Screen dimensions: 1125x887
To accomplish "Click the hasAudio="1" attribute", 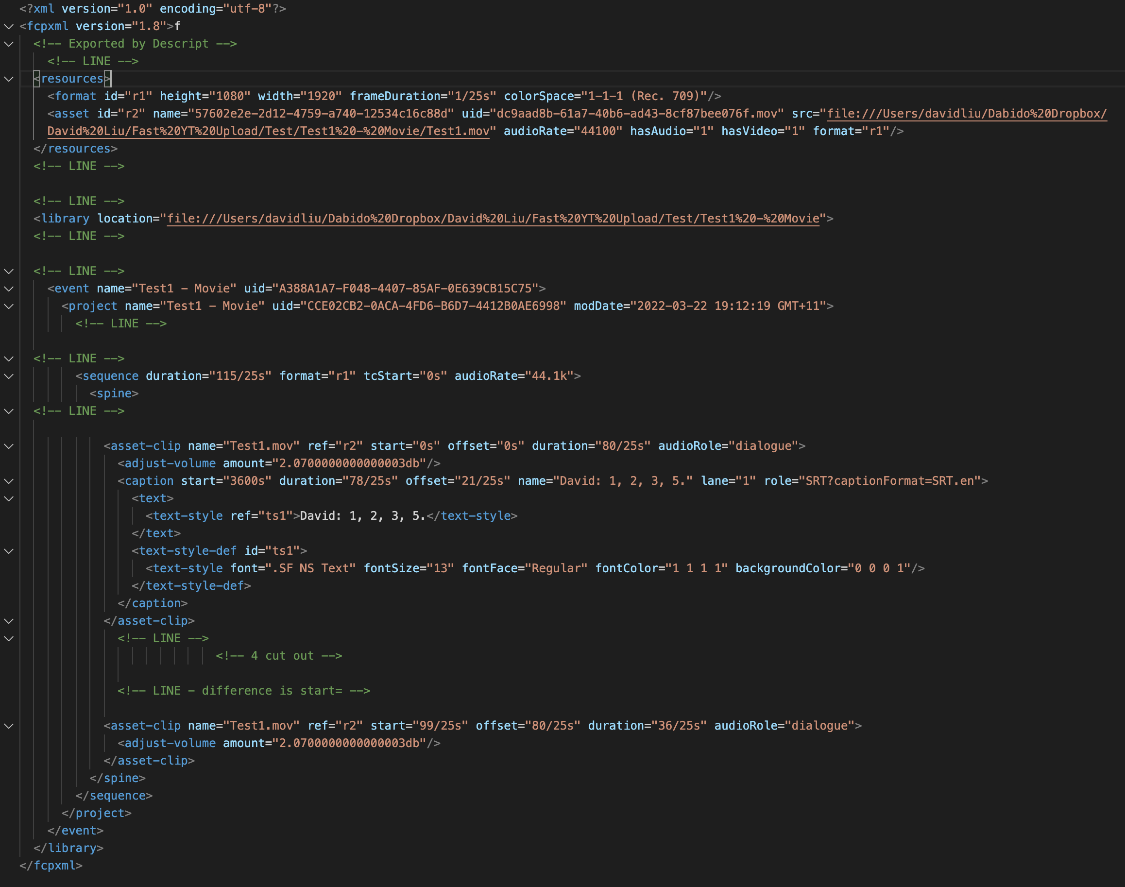I will coord(672,131).
